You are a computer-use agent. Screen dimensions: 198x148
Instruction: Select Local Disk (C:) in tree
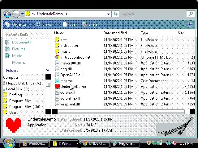pos(18,89)
